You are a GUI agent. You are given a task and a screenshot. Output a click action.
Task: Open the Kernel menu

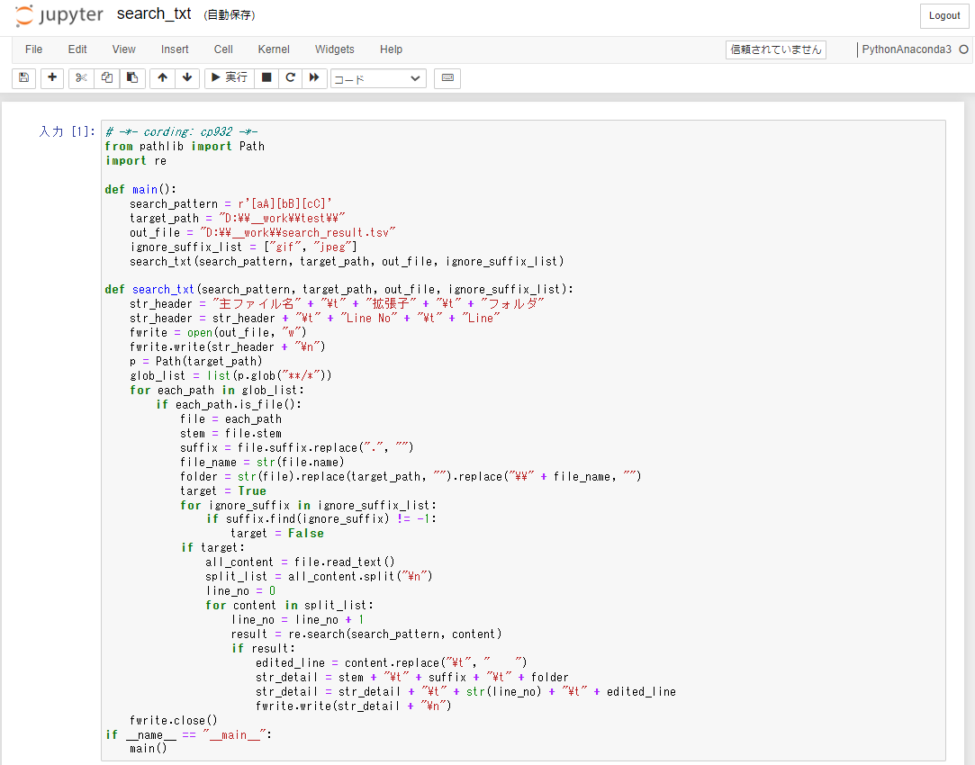[x=274, y=49]
